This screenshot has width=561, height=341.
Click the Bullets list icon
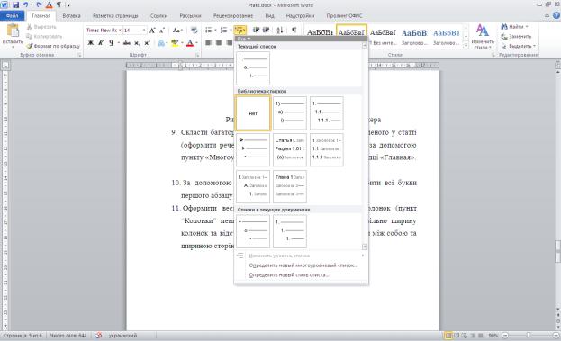(208, 31)
